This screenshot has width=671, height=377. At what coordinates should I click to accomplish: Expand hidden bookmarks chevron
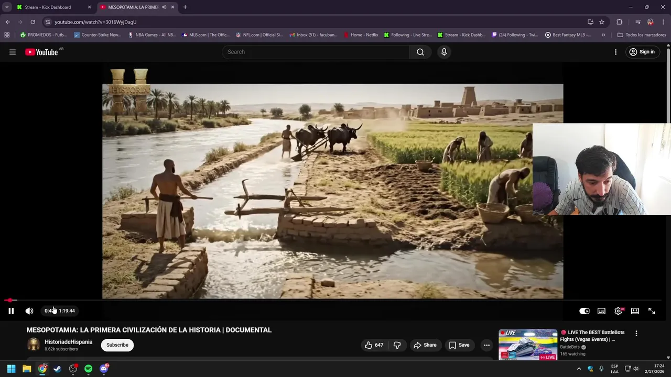coord(603,35)
